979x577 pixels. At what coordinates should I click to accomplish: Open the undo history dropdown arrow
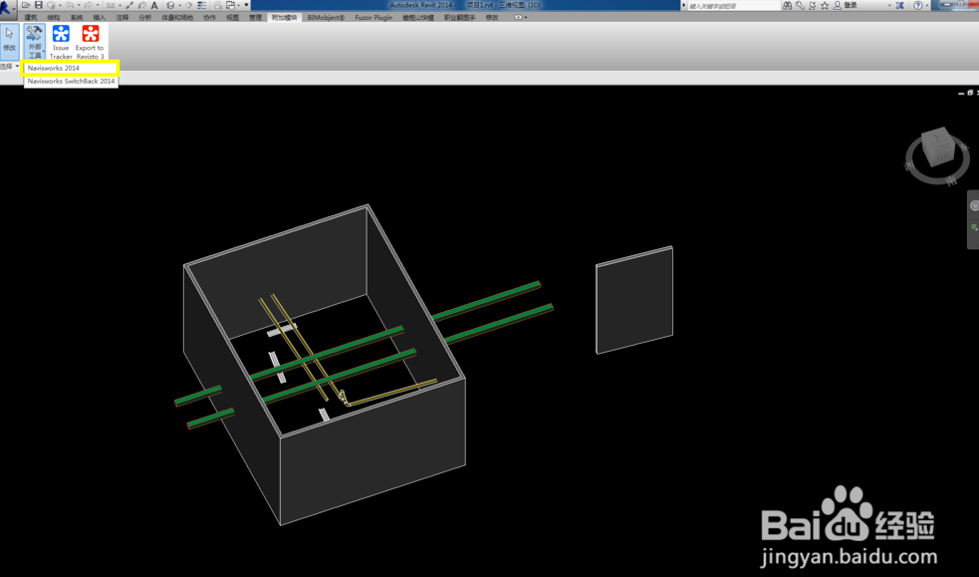pos(79,5)
